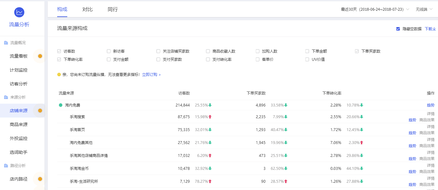
Task: Open 商品来源 in the sidebar
Action: point(19,124)
